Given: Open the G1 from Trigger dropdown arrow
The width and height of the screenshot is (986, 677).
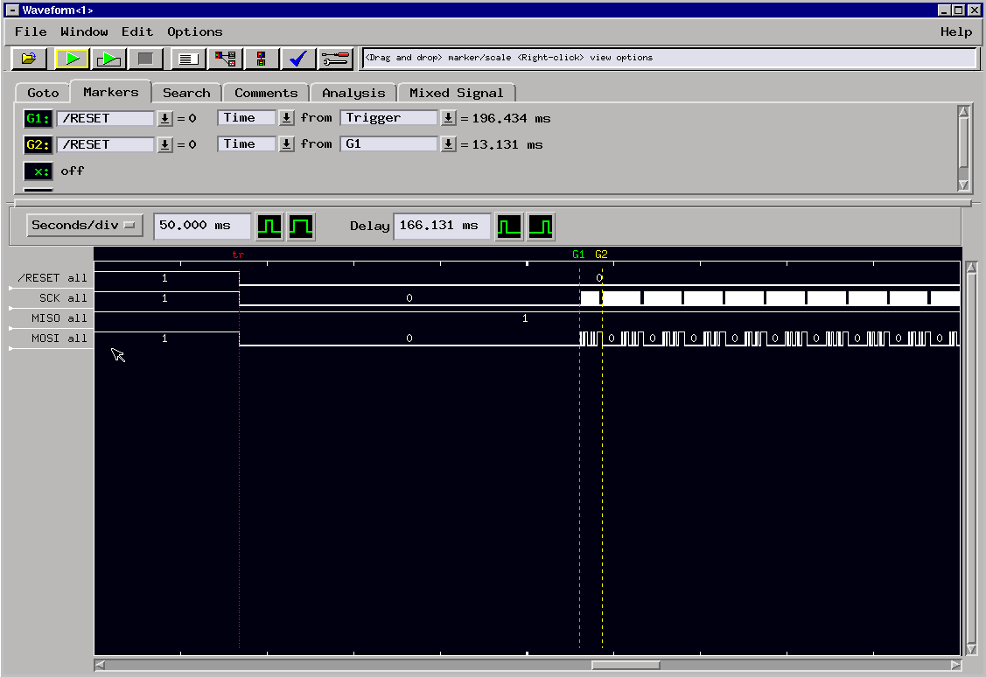Looking at the screenshot, I should point(448,117).
